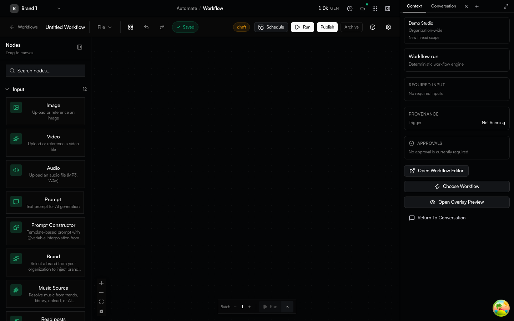Add a new panel tab with plus

(x=477, y=6)
